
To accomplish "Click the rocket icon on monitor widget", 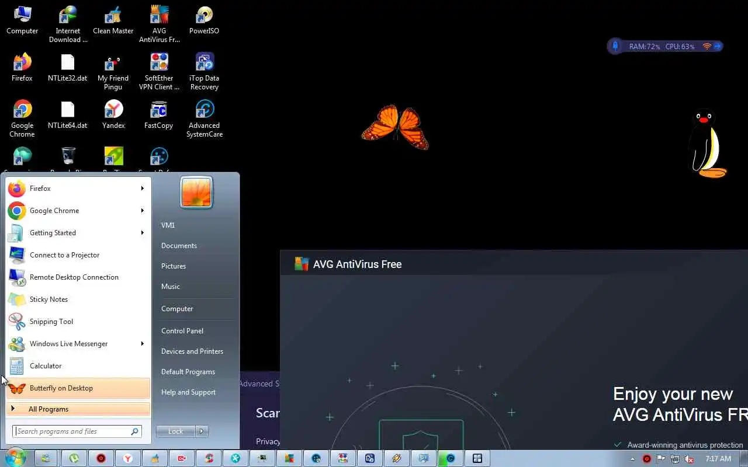I will pyautogui.click(x=615, y=46).
